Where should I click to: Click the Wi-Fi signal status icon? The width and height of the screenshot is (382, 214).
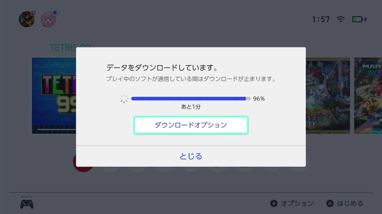pos(340,19)
